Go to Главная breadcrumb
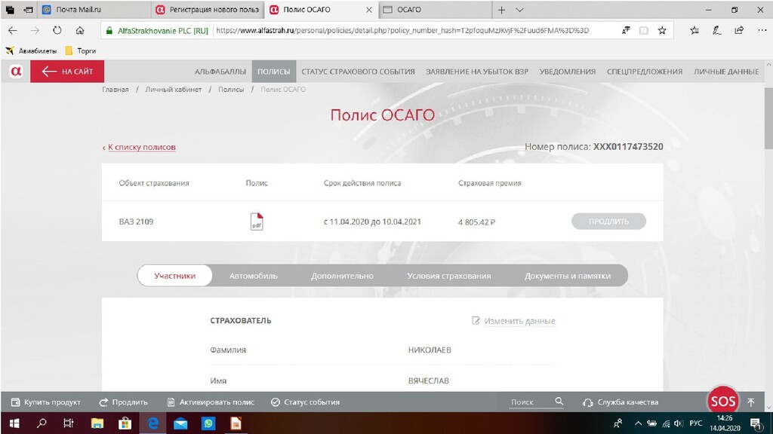This screenshot has width=773, height=434. point(115,90)
